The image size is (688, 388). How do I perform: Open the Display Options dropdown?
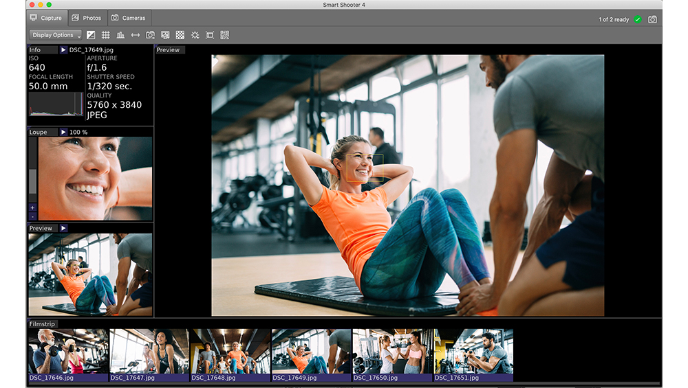click(x=56, y=35)
